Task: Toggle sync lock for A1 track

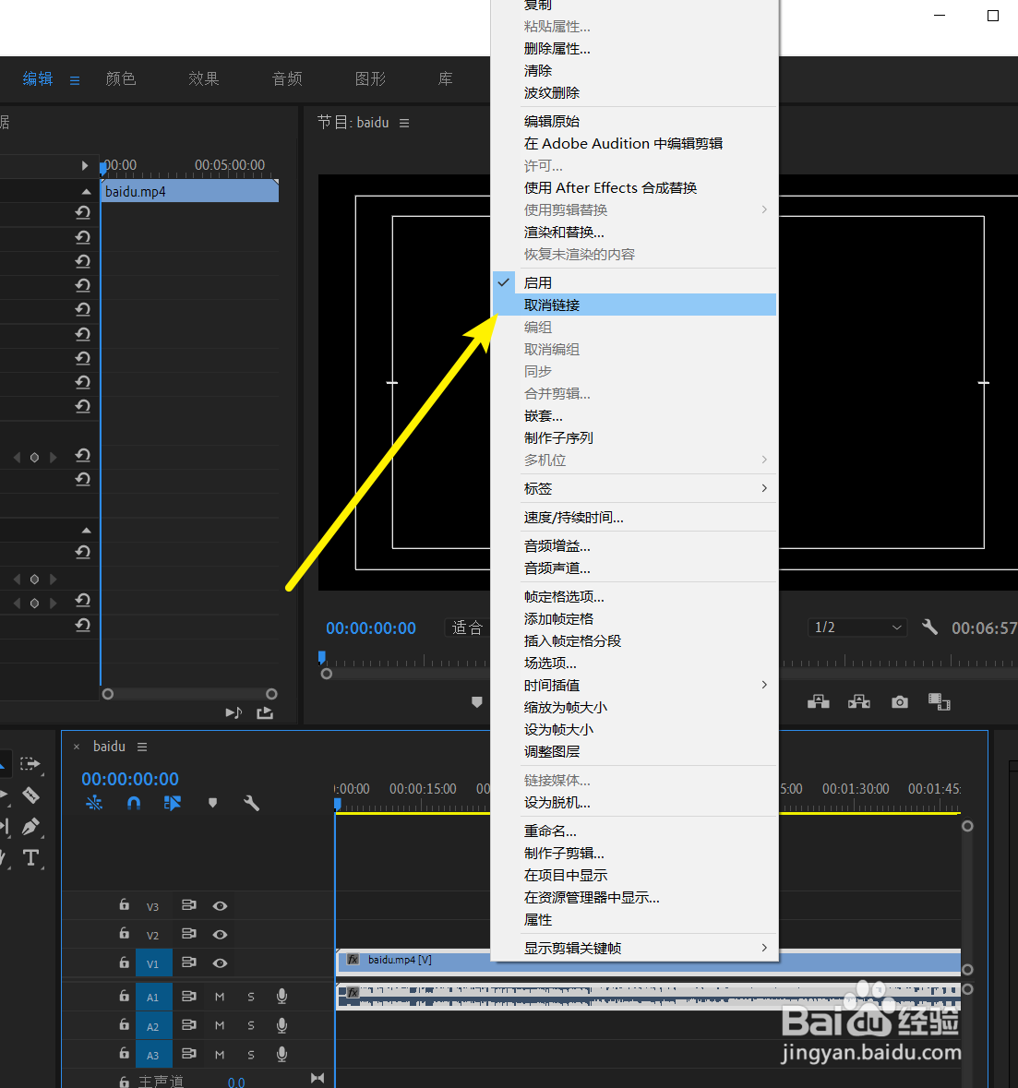Action: [x=189, y=996]
